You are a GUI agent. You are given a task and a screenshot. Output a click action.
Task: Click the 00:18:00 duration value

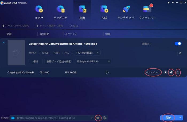click(44, 72)
